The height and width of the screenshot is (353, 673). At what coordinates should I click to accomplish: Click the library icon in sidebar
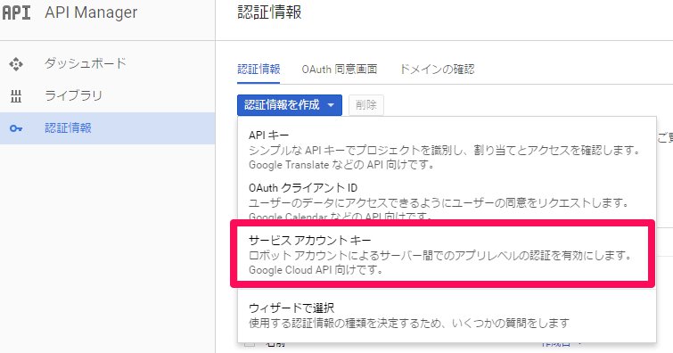(x=16, y=96)
